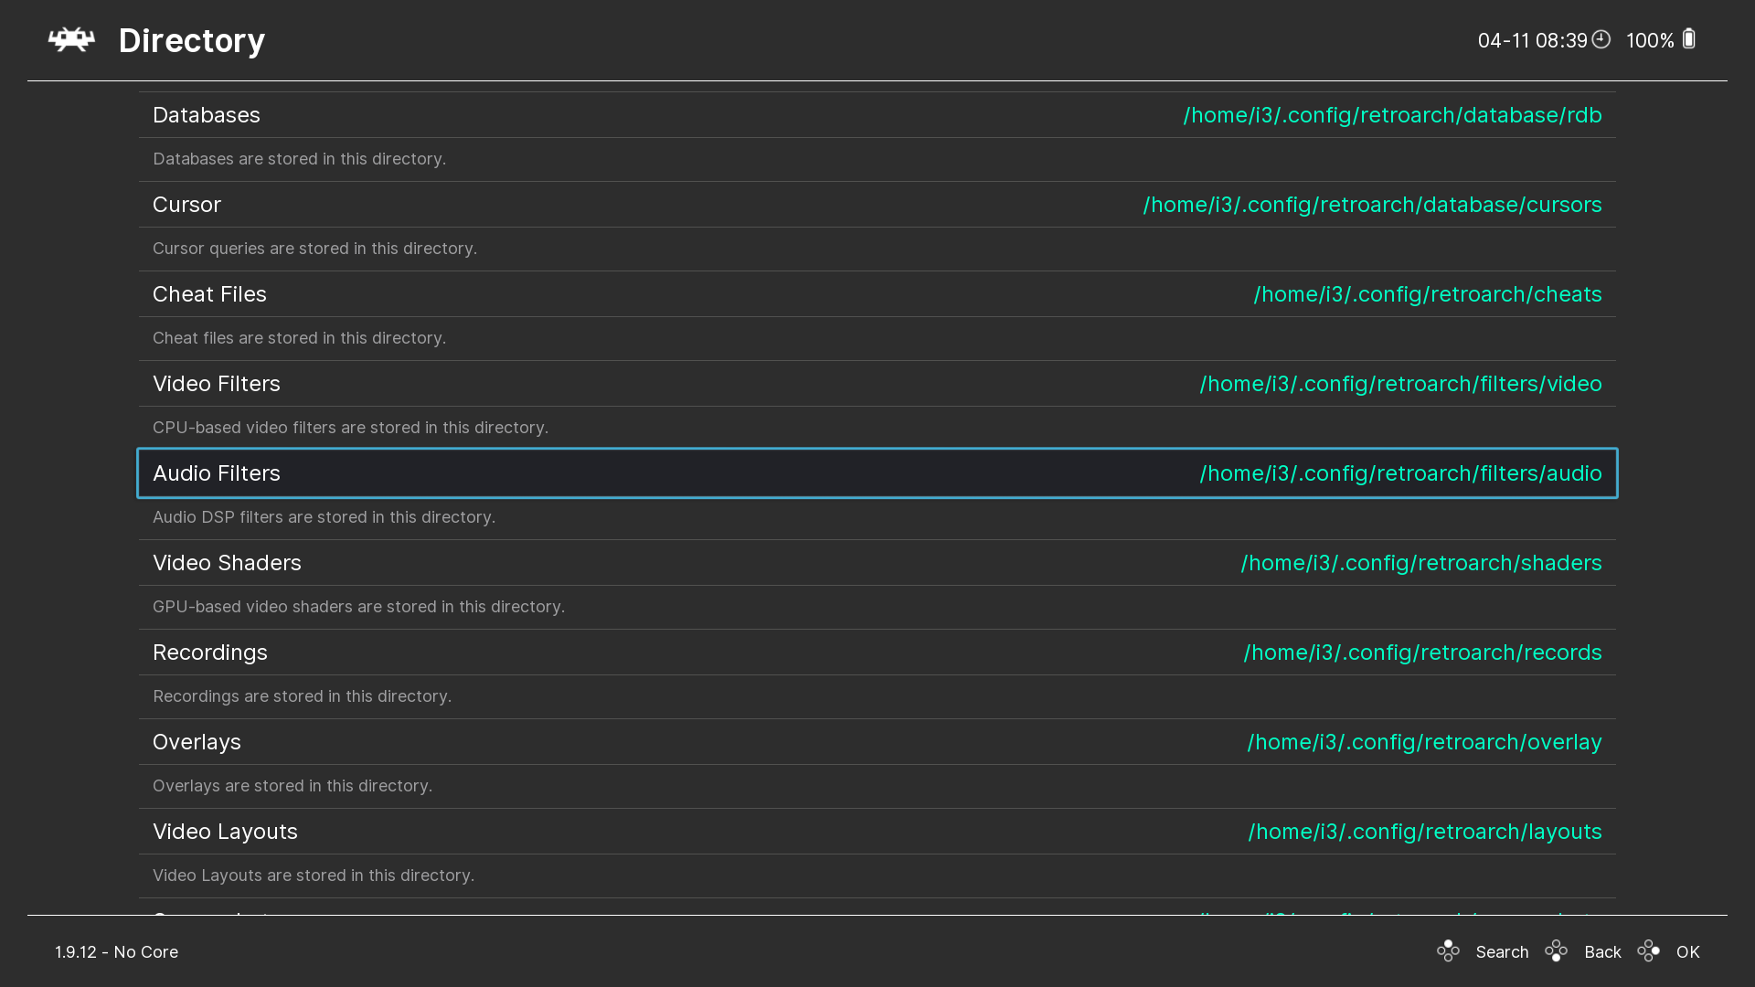Click the /home/i3/.config/retroarch/cheats path value
This screenshot has height=987, width=1755.
[x=1427, y=294]
